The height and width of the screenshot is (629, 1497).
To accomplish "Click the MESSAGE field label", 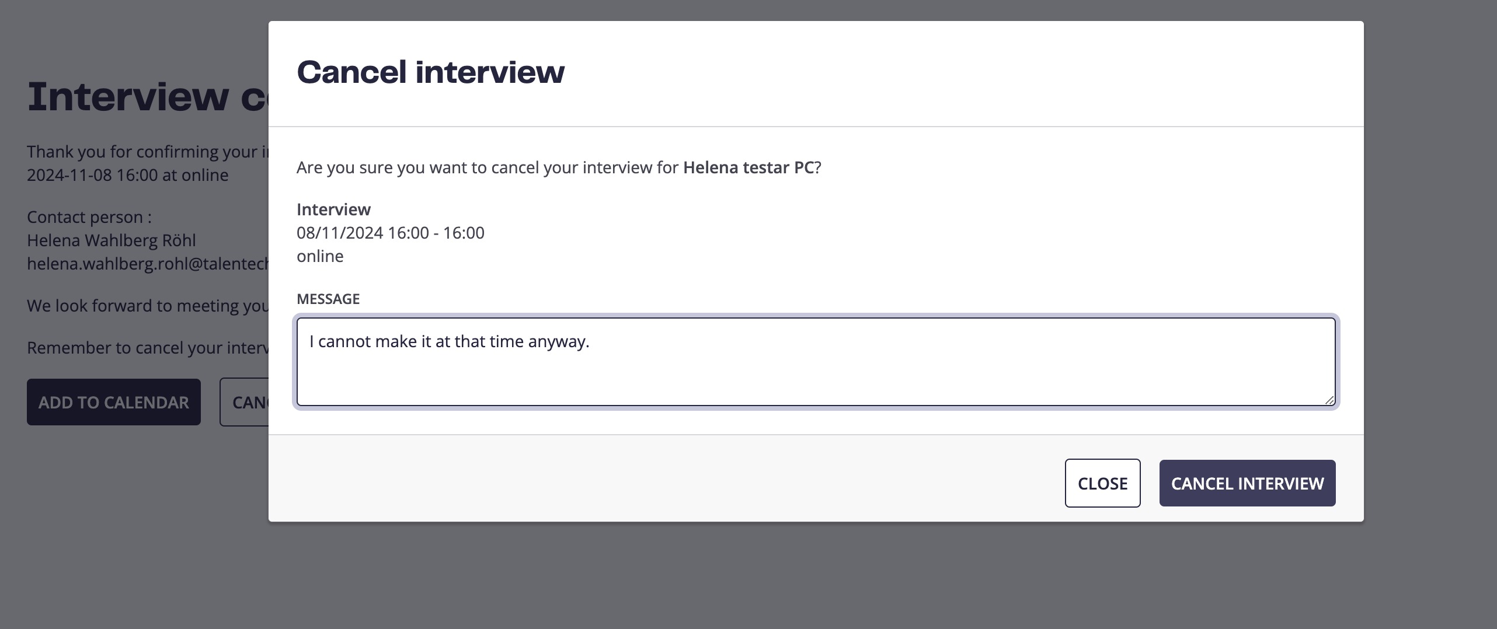I will [x=328, y=299].
